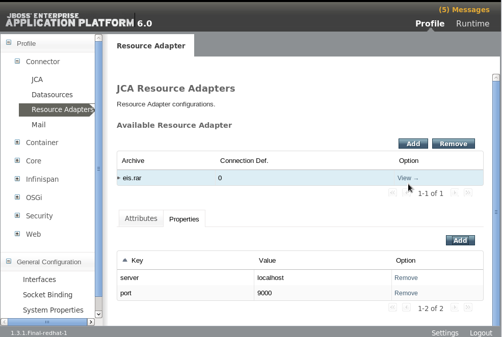Expand the Security tree node
Image resolution: width=502 pixels, height=337 pixels.
17,216
